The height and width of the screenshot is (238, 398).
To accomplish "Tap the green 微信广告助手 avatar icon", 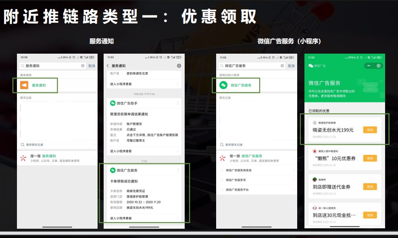I will 113,103.
